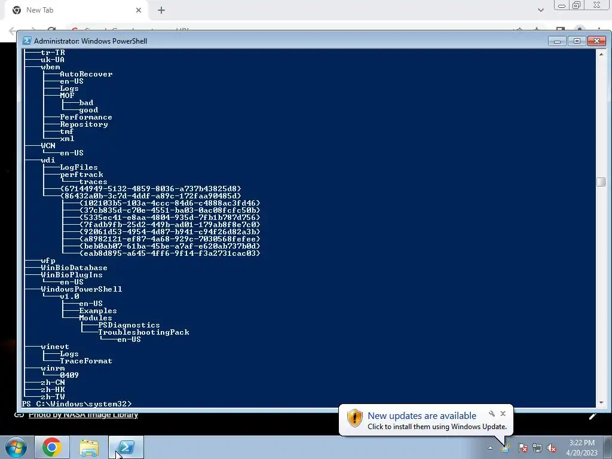Click Chrome customize page pencil icon
The height and width of the screenshot is (459, 612).
[593, 416]
